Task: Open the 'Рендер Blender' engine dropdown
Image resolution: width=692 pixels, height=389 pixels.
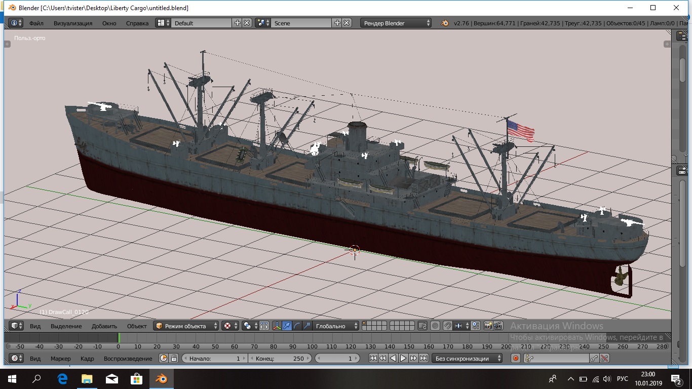Action: coord(396,23)
